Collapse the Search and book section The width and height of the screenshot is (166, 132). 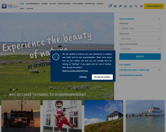click(159, 19)
